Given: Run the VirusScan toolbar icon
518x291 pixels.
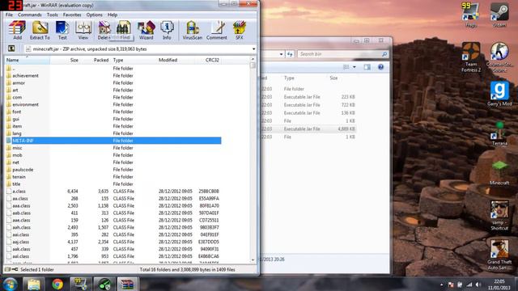Looking at the screenshot, I should (x=193, y=31).
